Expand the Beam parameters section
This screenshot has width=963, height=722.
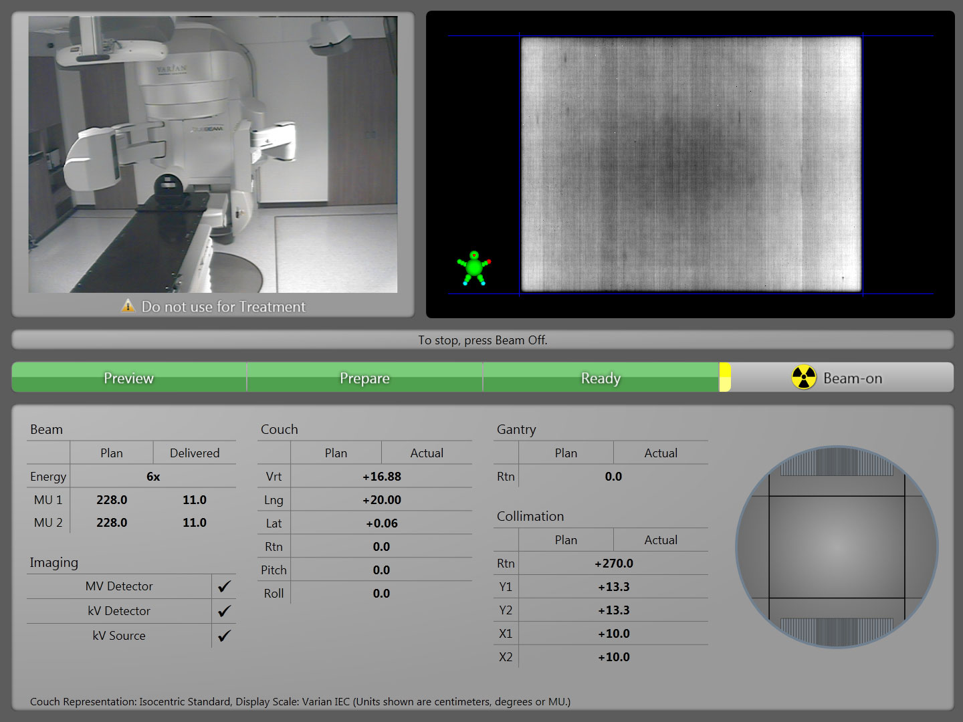46,429
